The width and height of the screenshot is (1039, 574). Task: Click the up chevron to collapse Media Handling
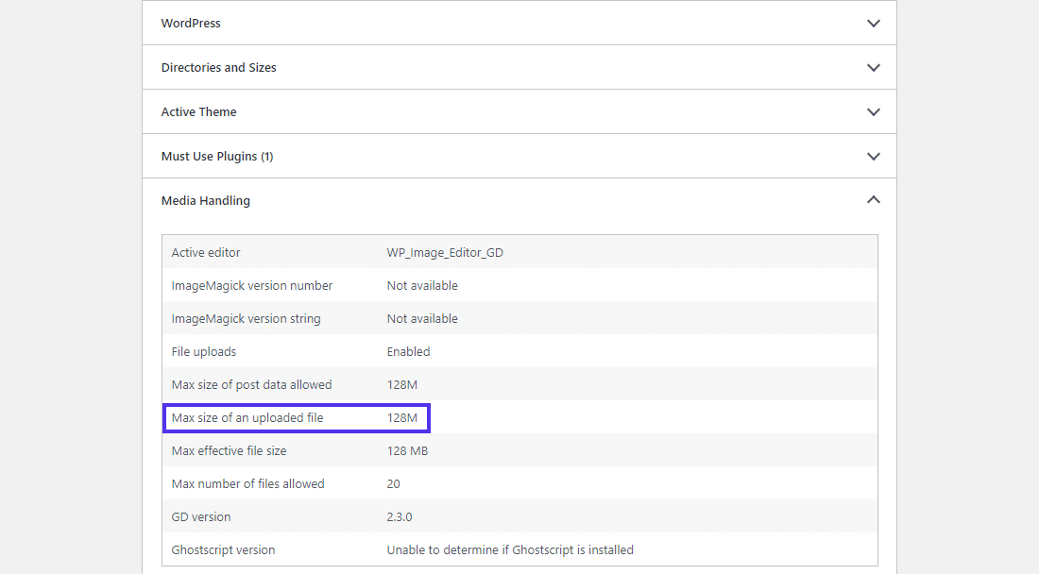tap(874, 200)
